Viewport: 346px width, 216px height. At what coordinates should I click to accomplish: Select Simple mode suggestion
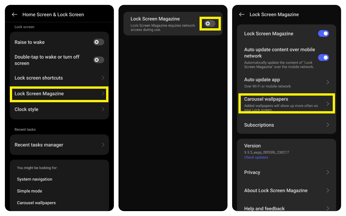point(29,191)
